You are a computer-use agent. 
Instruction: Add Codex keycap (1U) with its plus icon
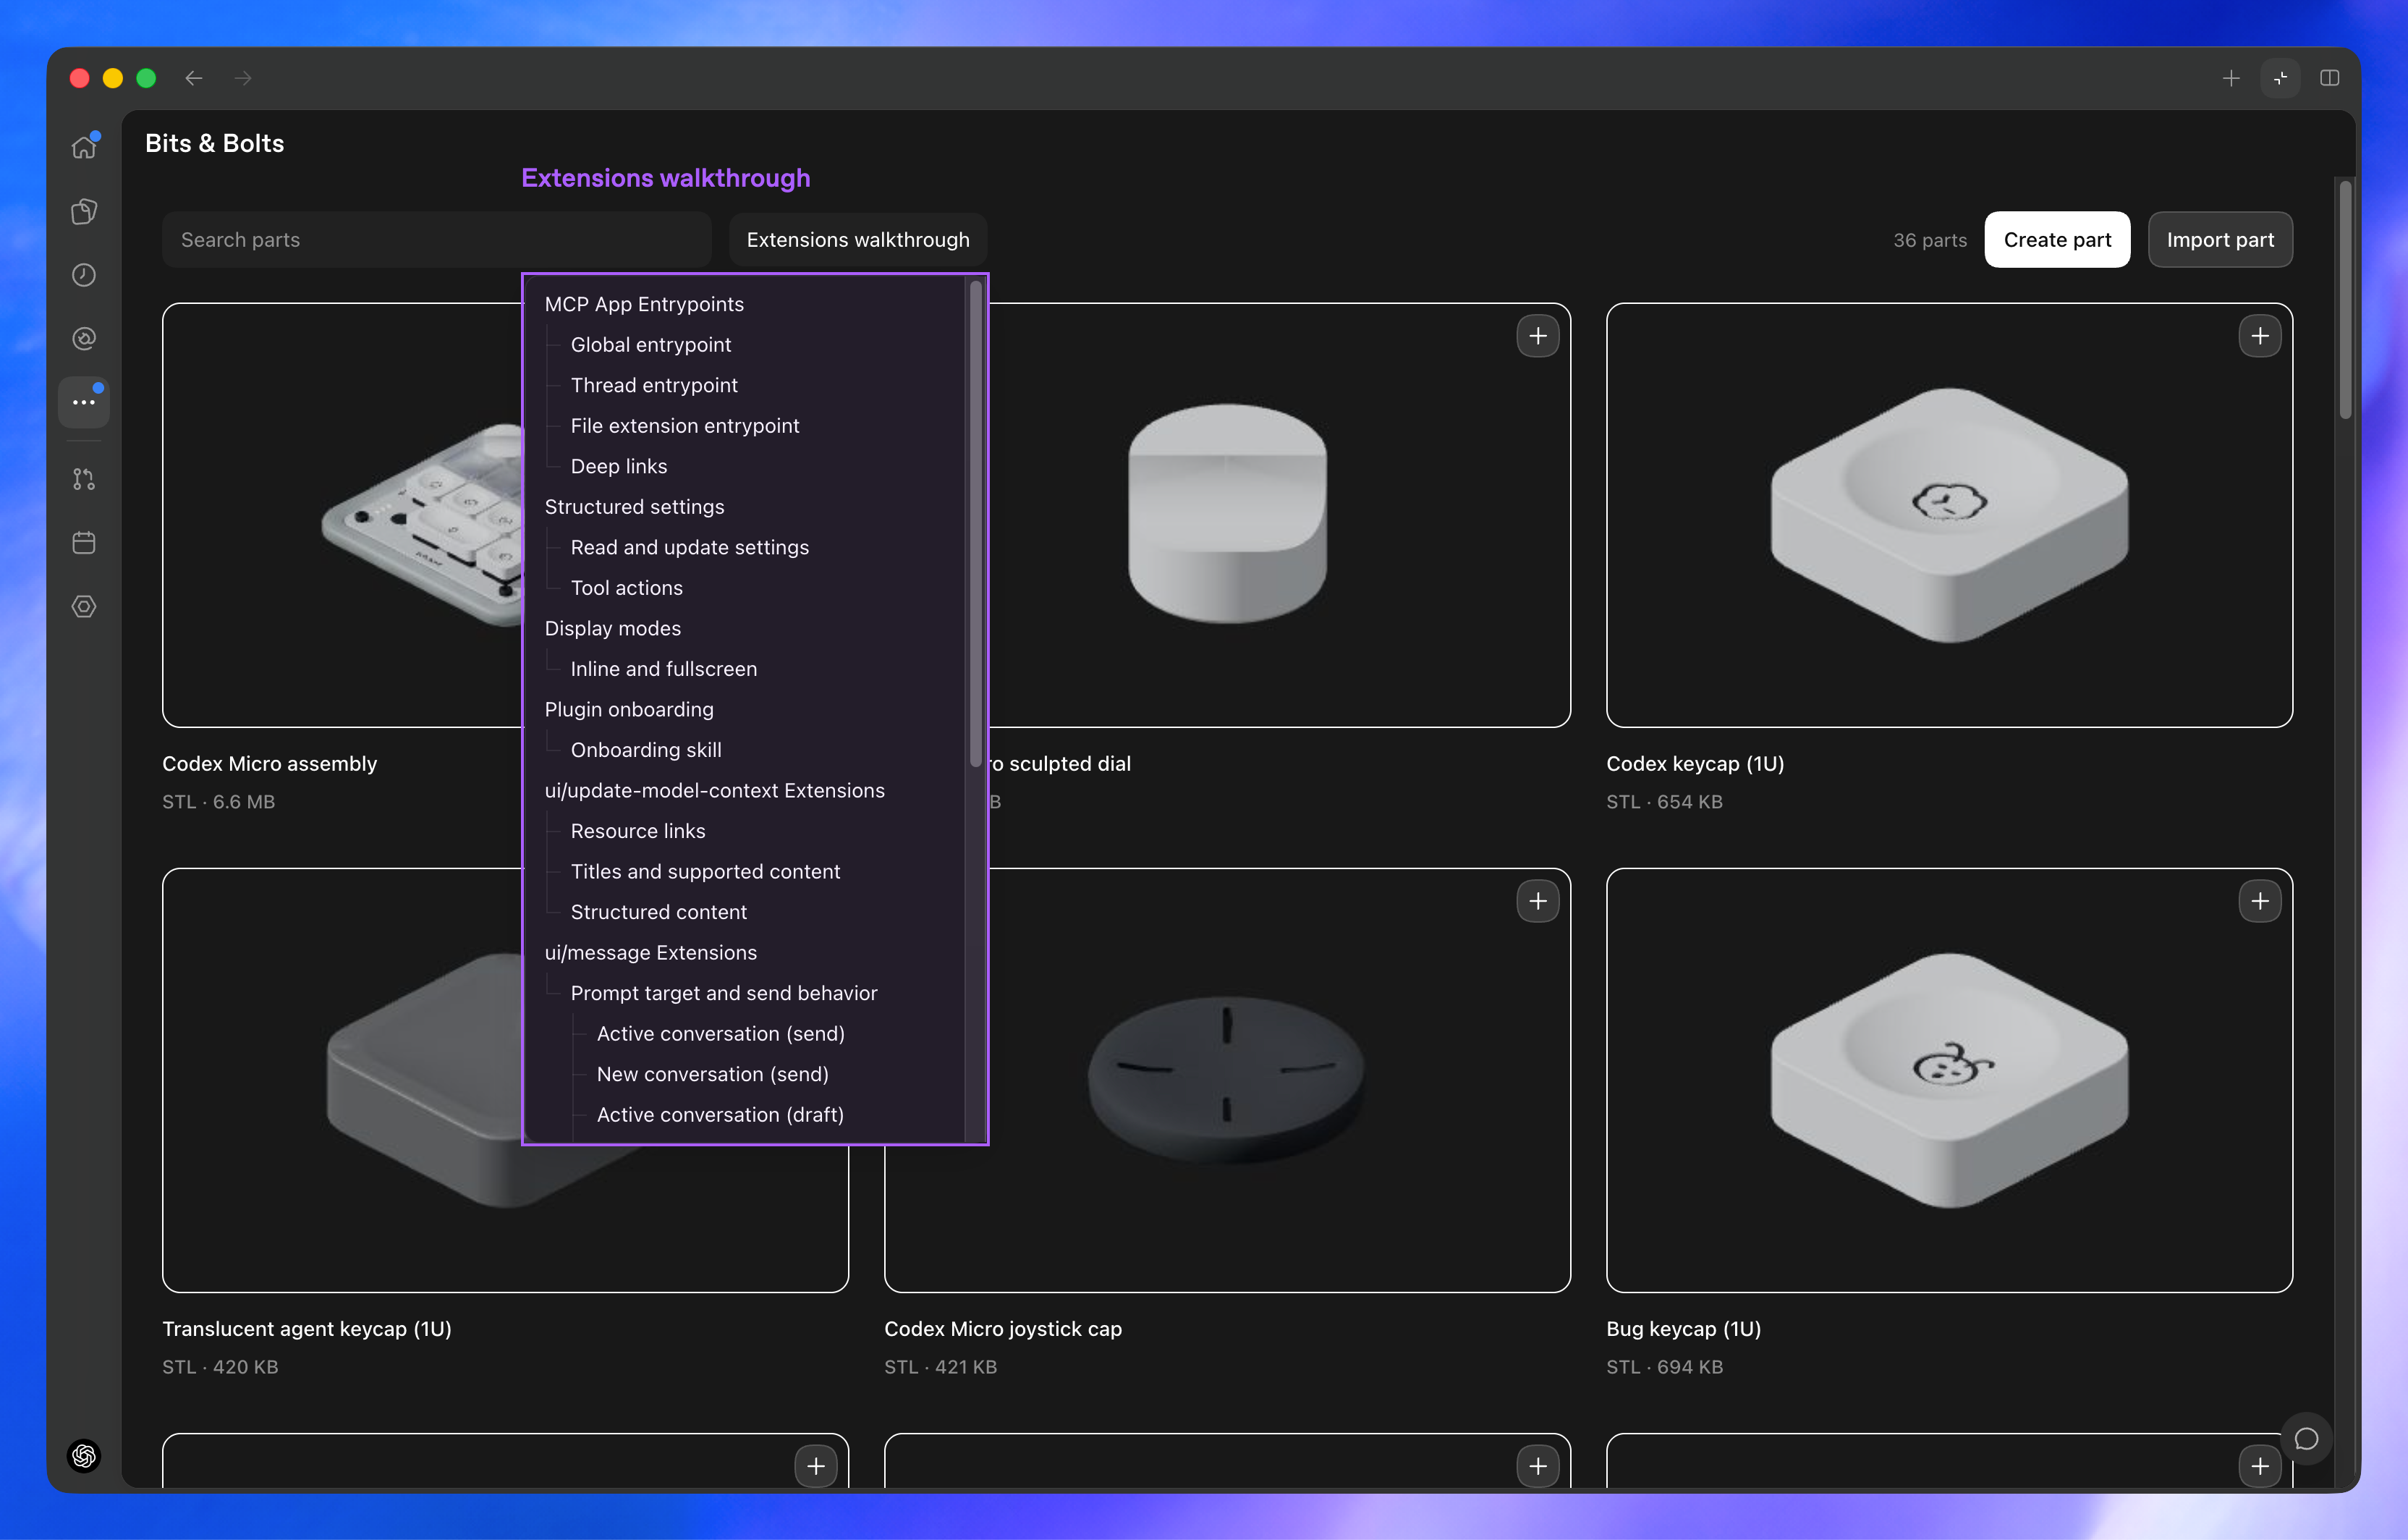[x=2260, y=336]
